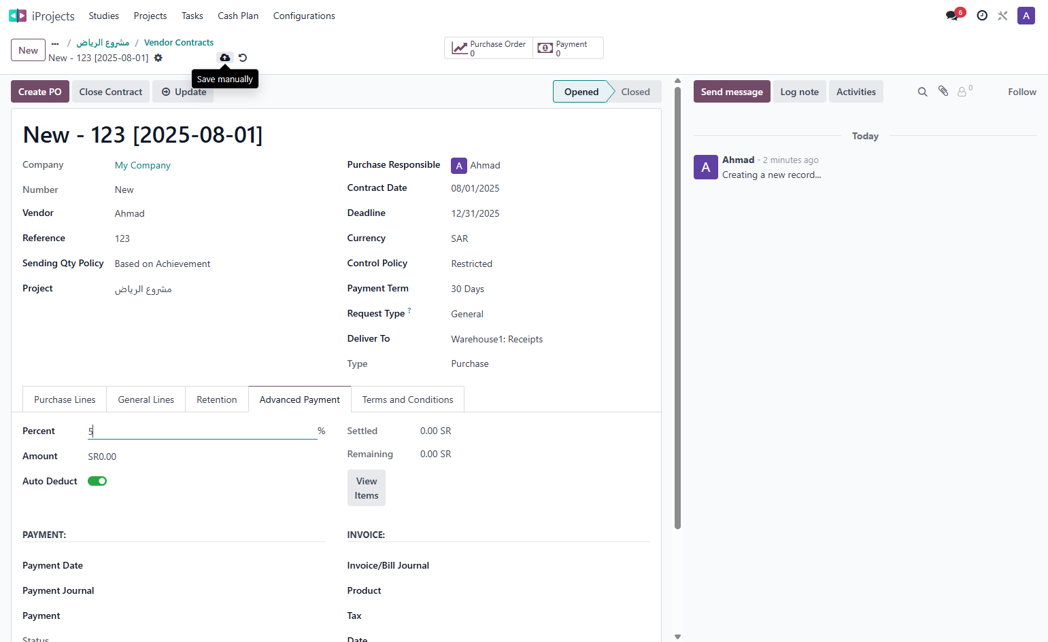
Task: Switch to the Retention tab
Action: [217, 399]
